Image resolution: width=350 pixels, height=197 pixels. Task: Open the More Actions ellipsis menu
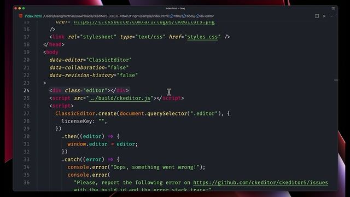point(331,16)
